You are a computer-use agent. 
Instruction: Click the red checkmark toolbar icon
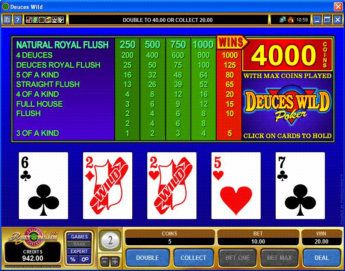coord(29,20)
